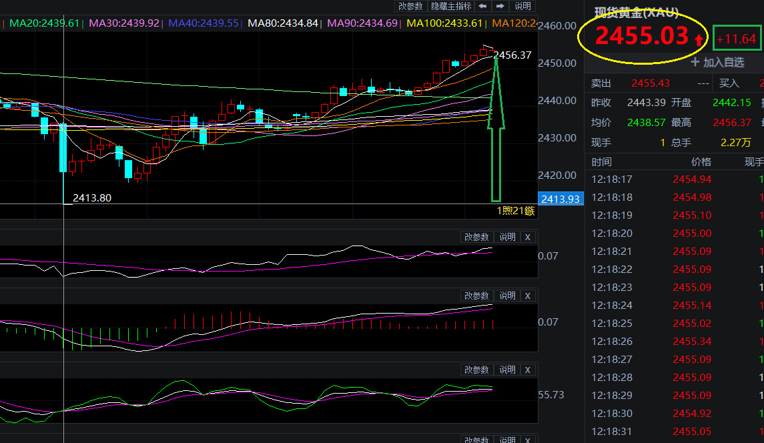Click the 时间 column header
This screenshot has width=764, height=443.
click(601, 162)
